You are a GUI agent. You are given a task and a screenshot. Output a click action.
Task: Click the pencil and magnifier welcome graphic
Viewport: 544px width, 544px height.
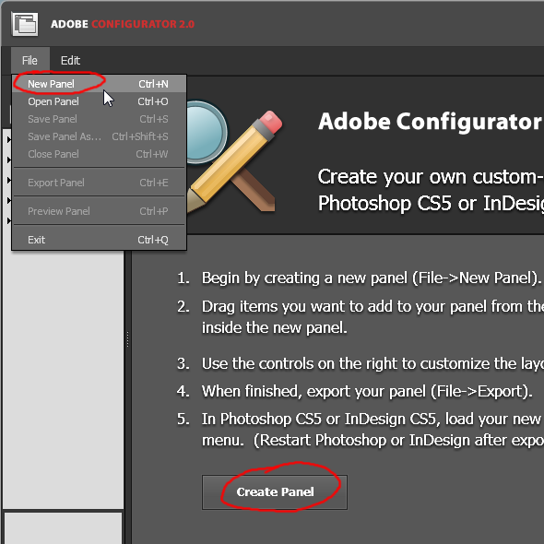coord(235,158)
